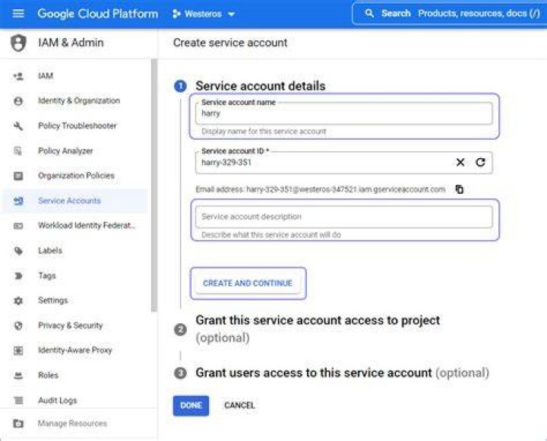Image resolution: width=547 pixels, height=441 pixels.
Task: Click the Policy Analyzer icon
Action: [17, 151]
